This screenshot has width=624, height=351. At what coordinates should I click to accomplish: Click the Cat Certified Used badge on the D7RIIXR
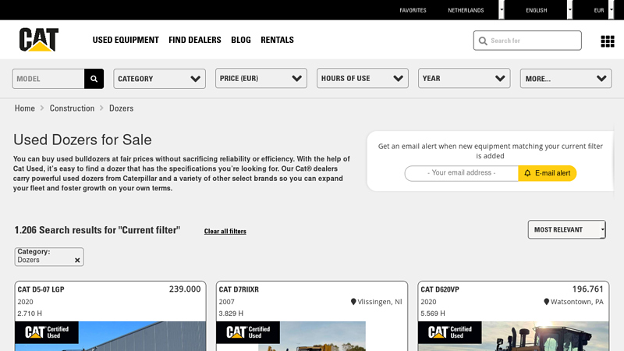248,332
